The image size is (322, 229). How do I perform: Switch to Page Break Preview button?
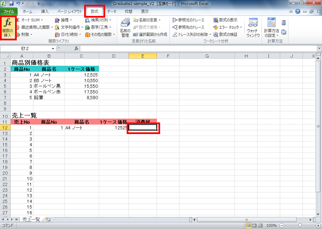pos(260,226)
